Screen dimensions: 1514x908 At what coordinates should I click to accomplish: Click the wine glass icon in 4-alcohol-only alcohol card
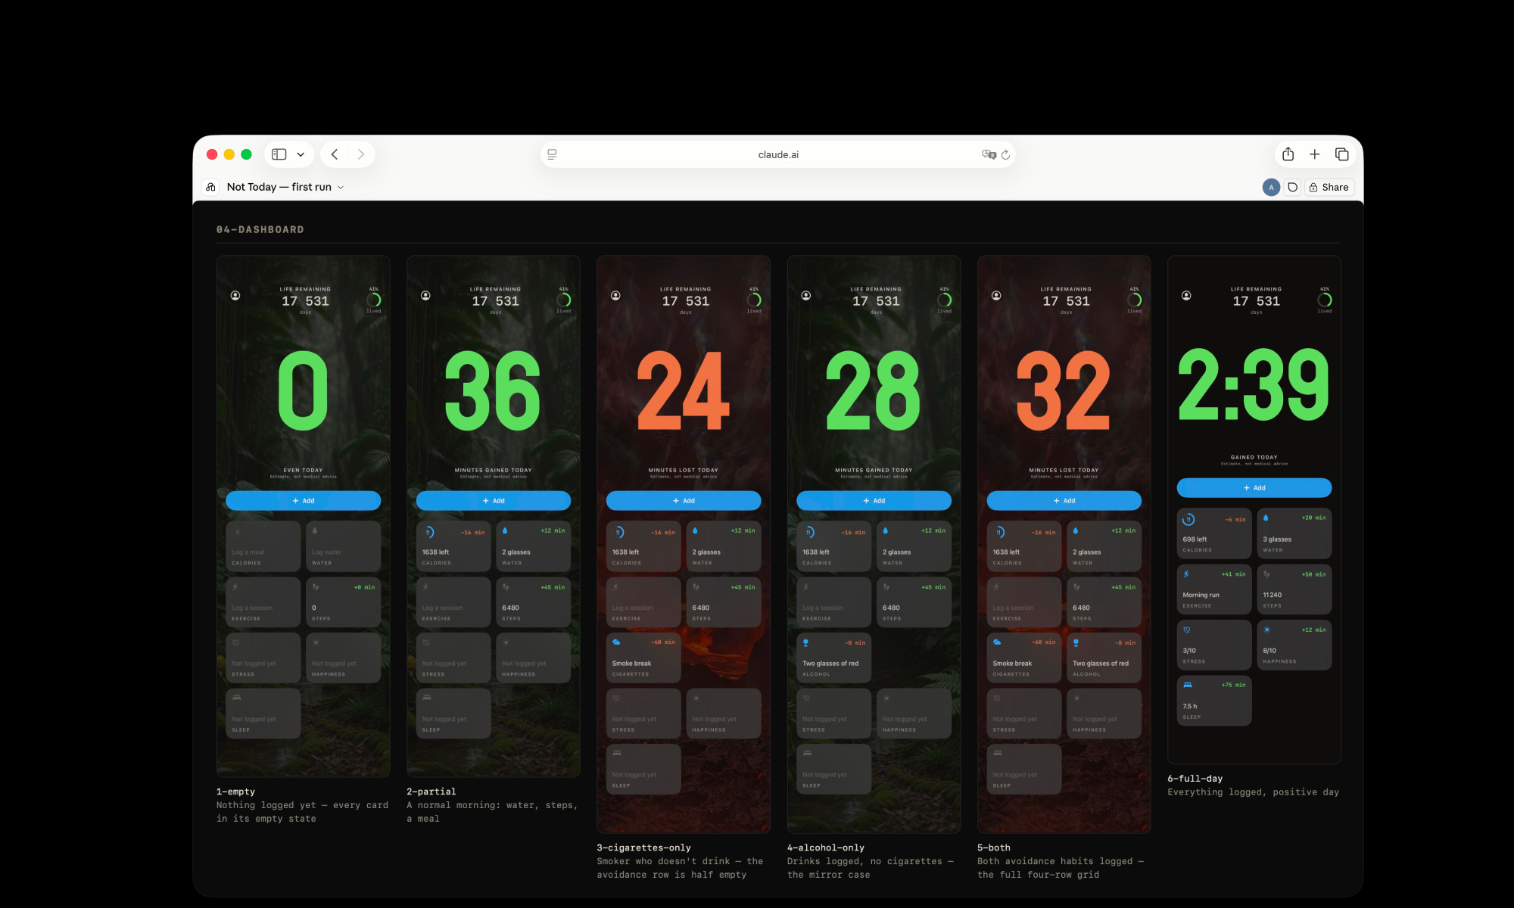click(x=805, y=642)
